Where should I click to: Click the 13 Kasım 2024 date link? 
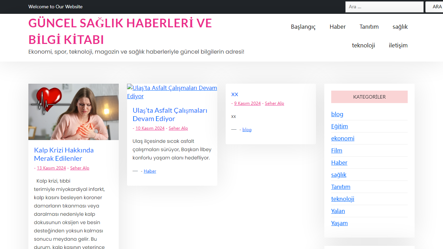[51, 168]
